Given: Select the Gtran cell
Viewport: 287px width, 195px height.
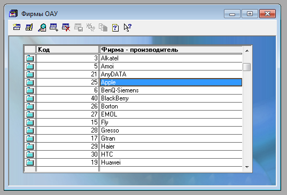Looking at the screenshot, I should click(171, 138).
